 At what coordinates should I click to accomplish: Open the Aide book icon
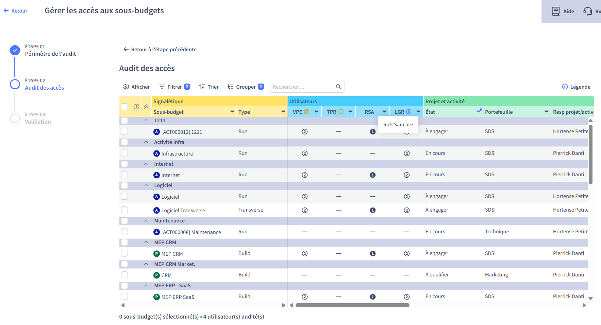tap(555, 11)
